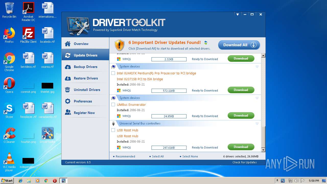Viewport: 327px width, 184px height.
Task: Switch to the Backup Drivers tab
Action: [x=85, y=67]
